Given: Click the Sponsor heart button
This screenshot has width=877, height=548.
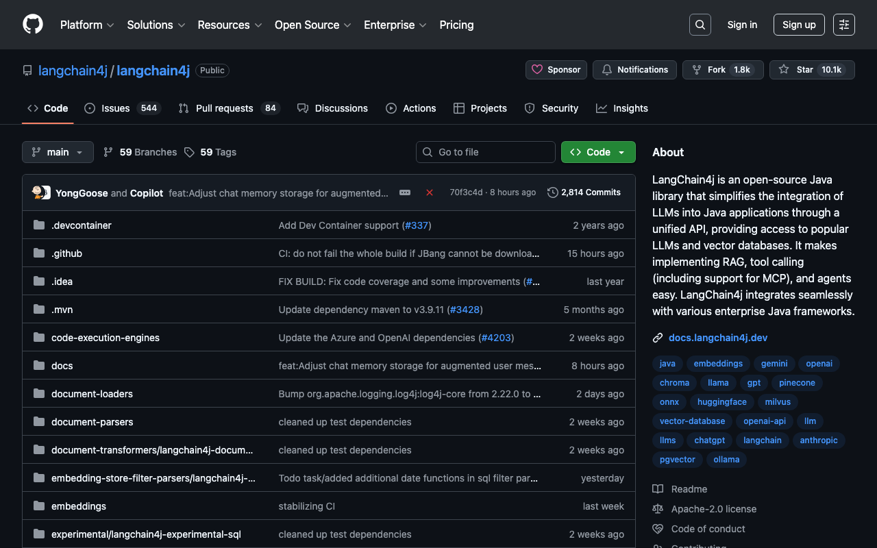Looking at the screenshot, I should click(x=556, y=70).
